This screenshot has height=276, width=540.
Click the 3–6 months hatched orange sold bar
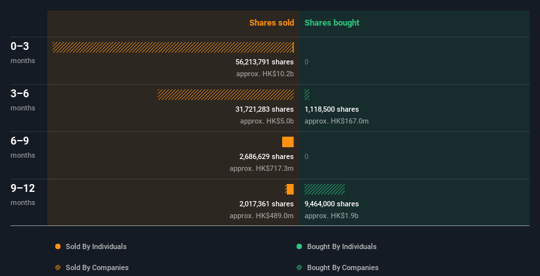[226, 95]
